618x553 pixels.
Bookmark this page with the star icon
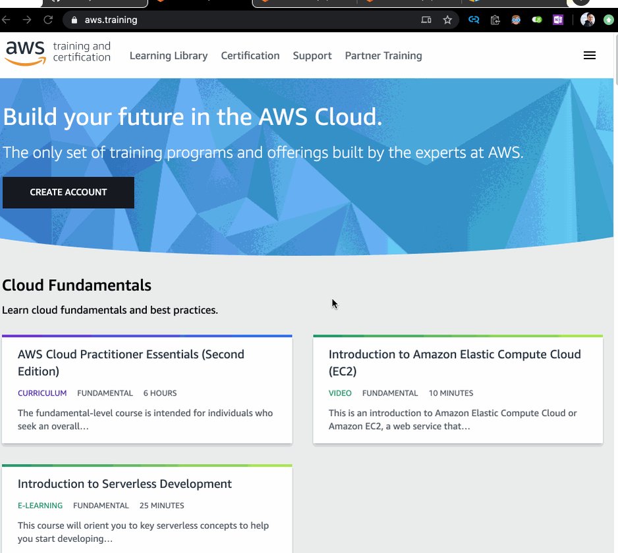[x=447, y=20]
